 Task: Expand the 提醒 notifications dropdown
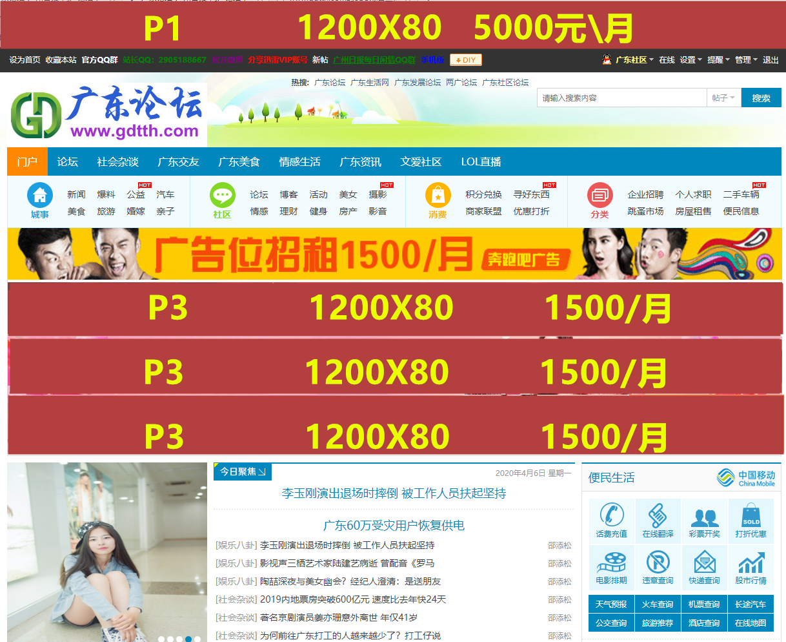pos(718,60)
